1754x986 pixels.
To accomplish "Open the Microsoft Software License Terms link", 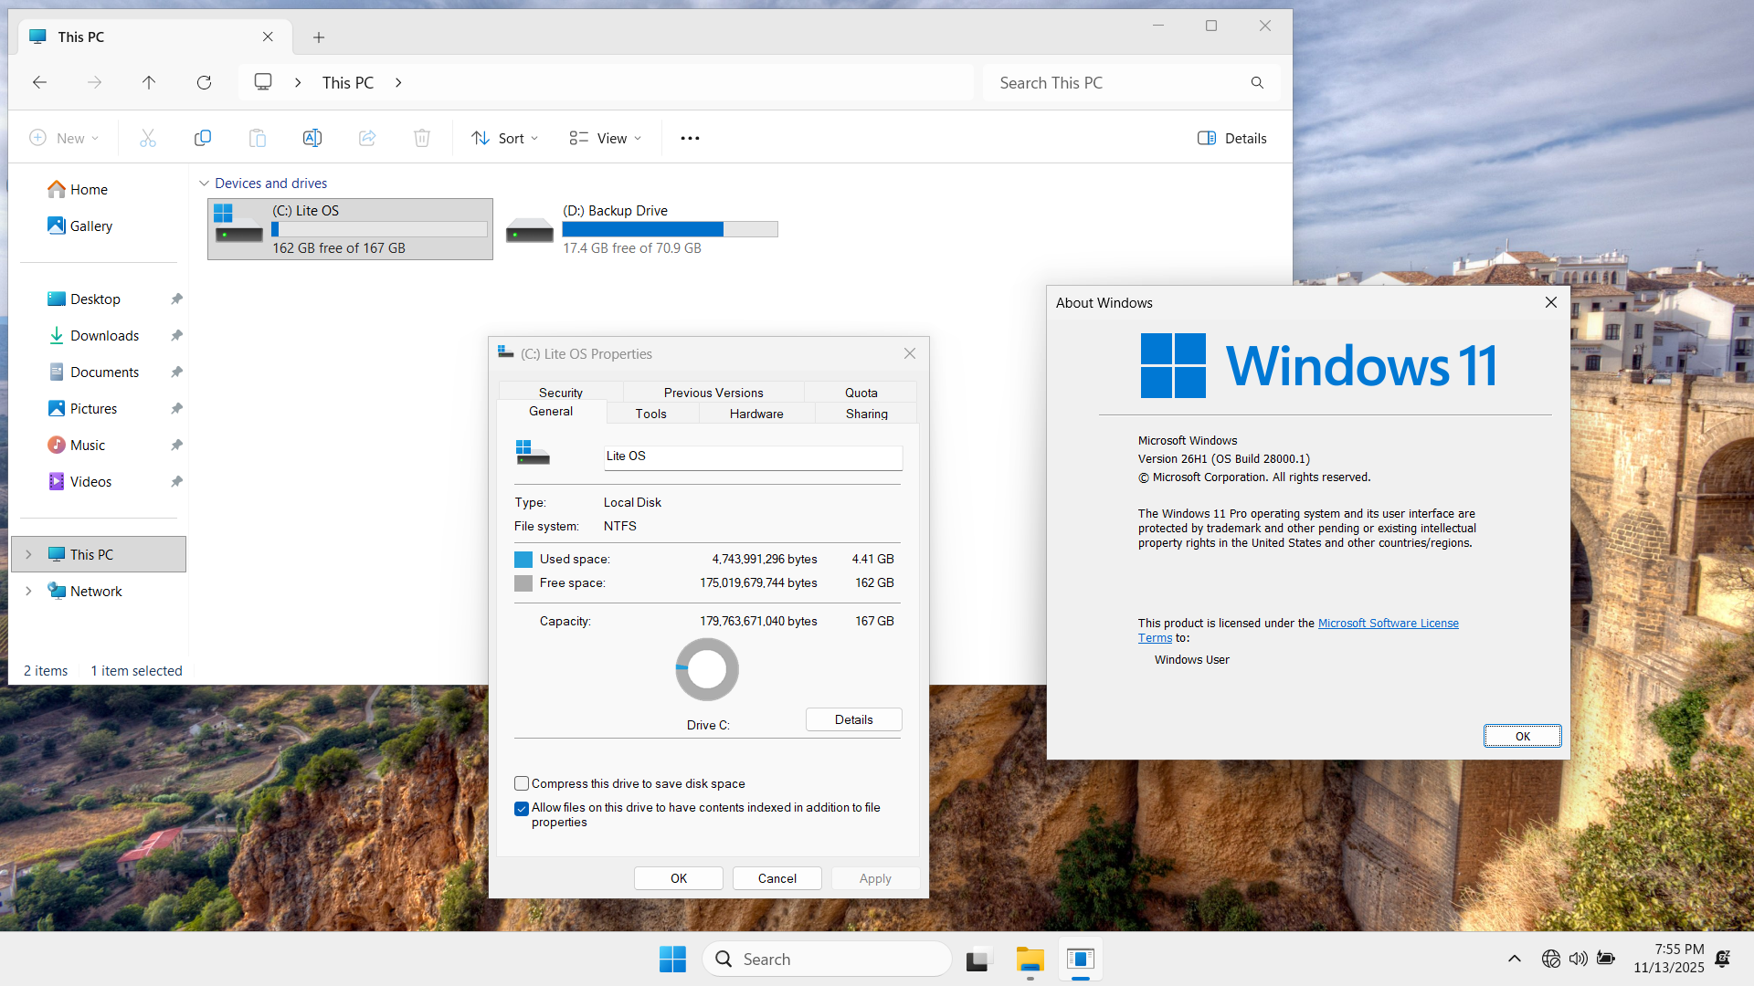I will point(1388,623).
